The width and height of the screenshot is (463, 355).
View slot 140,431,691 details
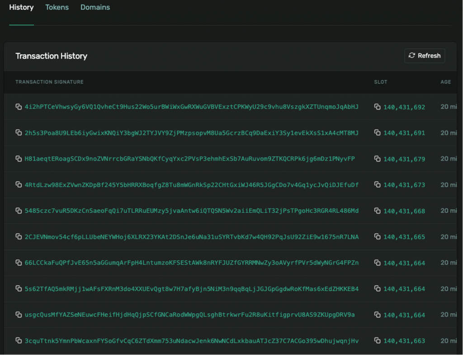click(x=404, y=133)
